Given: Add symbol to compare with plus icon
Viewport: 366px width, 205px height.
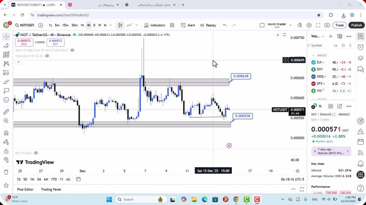Looking at the screenshot, I should click(41, 25).
